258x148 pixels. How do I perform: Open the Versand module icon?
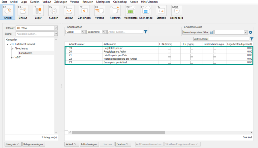pos(100,10)
